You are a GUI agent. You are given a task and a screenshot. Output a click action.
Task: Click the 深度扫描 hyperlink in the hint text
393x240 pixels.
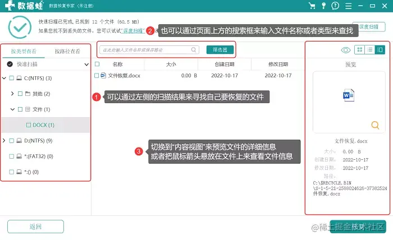pyautogui.click(x=133, y=31)
